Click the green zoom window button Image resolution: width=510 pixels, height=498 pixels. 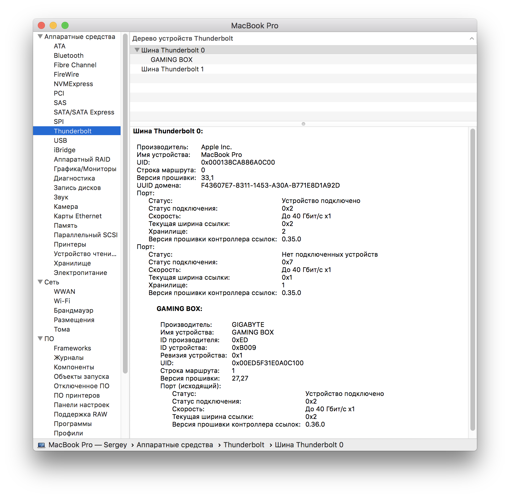click(65, 26)
